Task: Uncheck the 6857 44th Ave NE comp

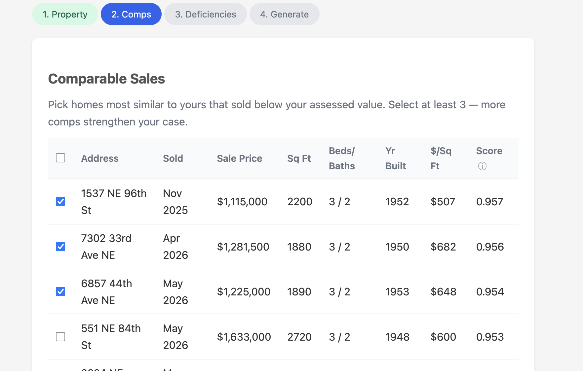Action: pyautogui.click(x=60, y=291)
